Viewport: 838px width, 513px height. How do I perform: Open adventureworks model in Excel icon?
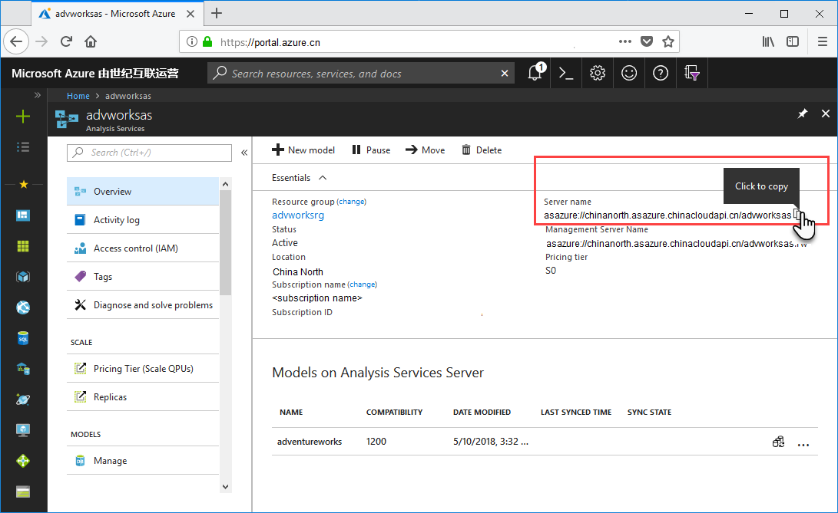tap(779, 442)
